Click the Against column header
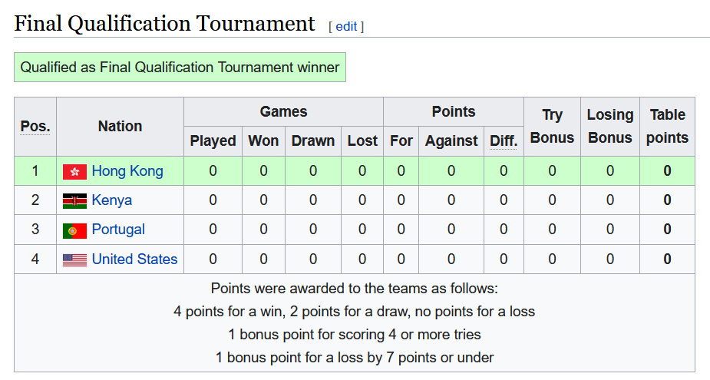 (x=451, y=140)
